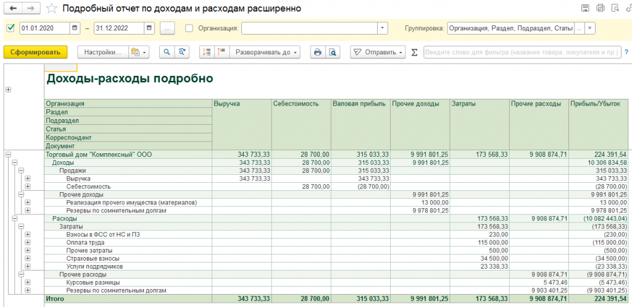Clear the Группировка field with the x button
This screenshot has width=632, height=307.
click(x=589, y=28)
